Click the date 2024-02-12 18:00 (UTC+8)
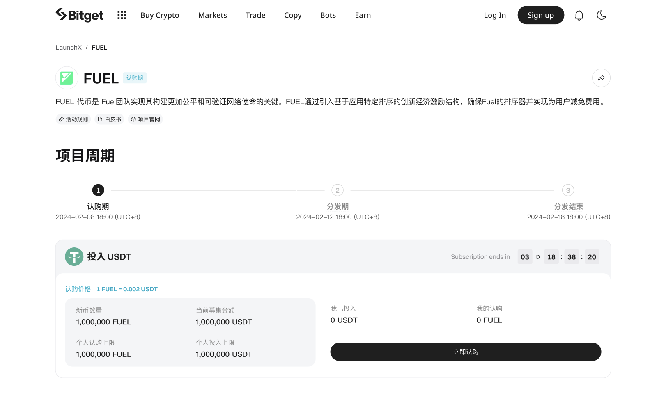 [x=338, y=217]
